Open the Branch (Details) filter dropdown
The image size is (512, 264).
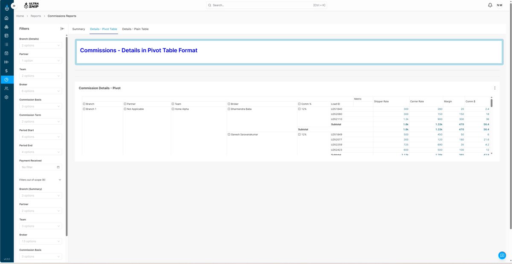41,45
